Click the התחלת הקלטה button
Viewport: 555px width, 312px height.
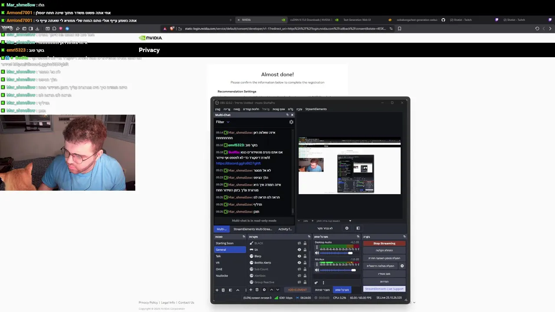(x=384, y=250)
